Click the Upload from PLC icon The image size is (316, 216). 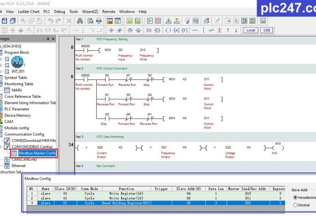[177, 21]
